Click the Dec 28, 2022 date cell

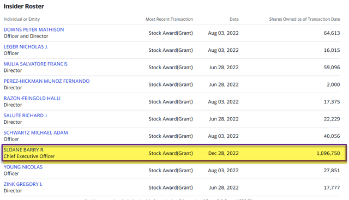pyautogui.click(x=223, y=153)
